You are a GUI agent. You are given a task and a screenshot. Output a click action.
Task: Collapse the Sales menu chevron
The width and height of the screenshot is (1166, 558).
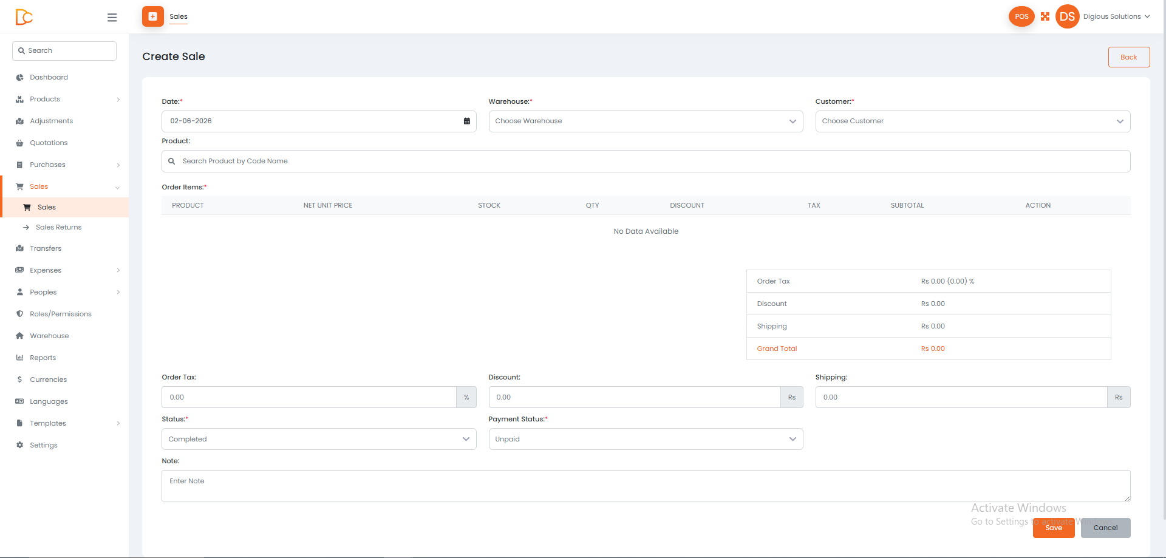coord(117,187)
